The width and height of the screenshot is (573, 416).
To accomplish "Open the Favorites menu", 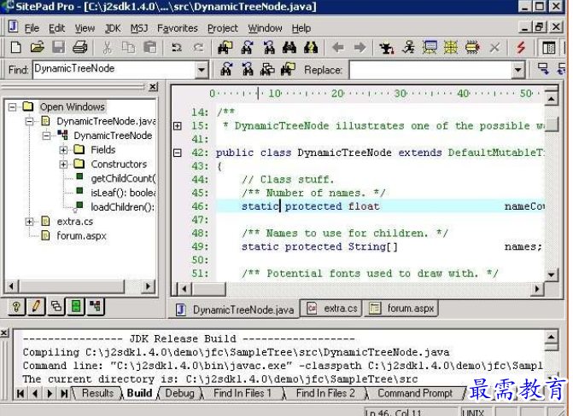I will (x=178, y=28).
